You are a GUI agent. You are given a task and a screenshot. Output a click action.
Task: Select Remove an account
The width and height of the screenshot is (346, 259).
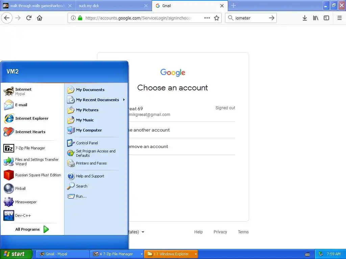[x=182, y=146]
